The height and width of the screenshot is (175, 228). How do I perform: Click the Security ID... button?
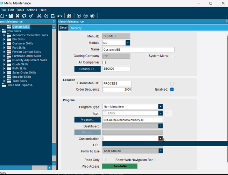87,69
